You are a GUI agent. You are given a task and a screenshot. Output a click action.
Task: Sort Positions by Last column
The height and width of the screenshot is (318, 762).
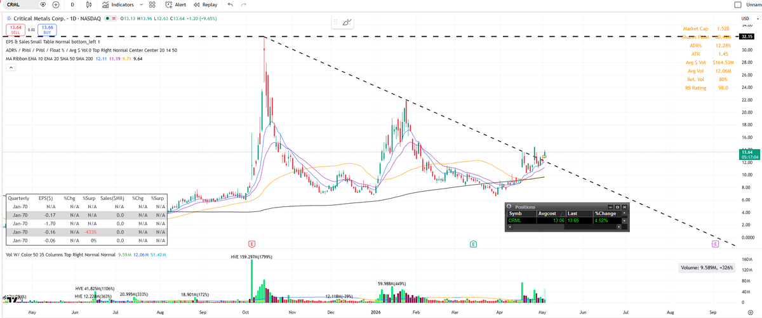[x=580, y=214]
